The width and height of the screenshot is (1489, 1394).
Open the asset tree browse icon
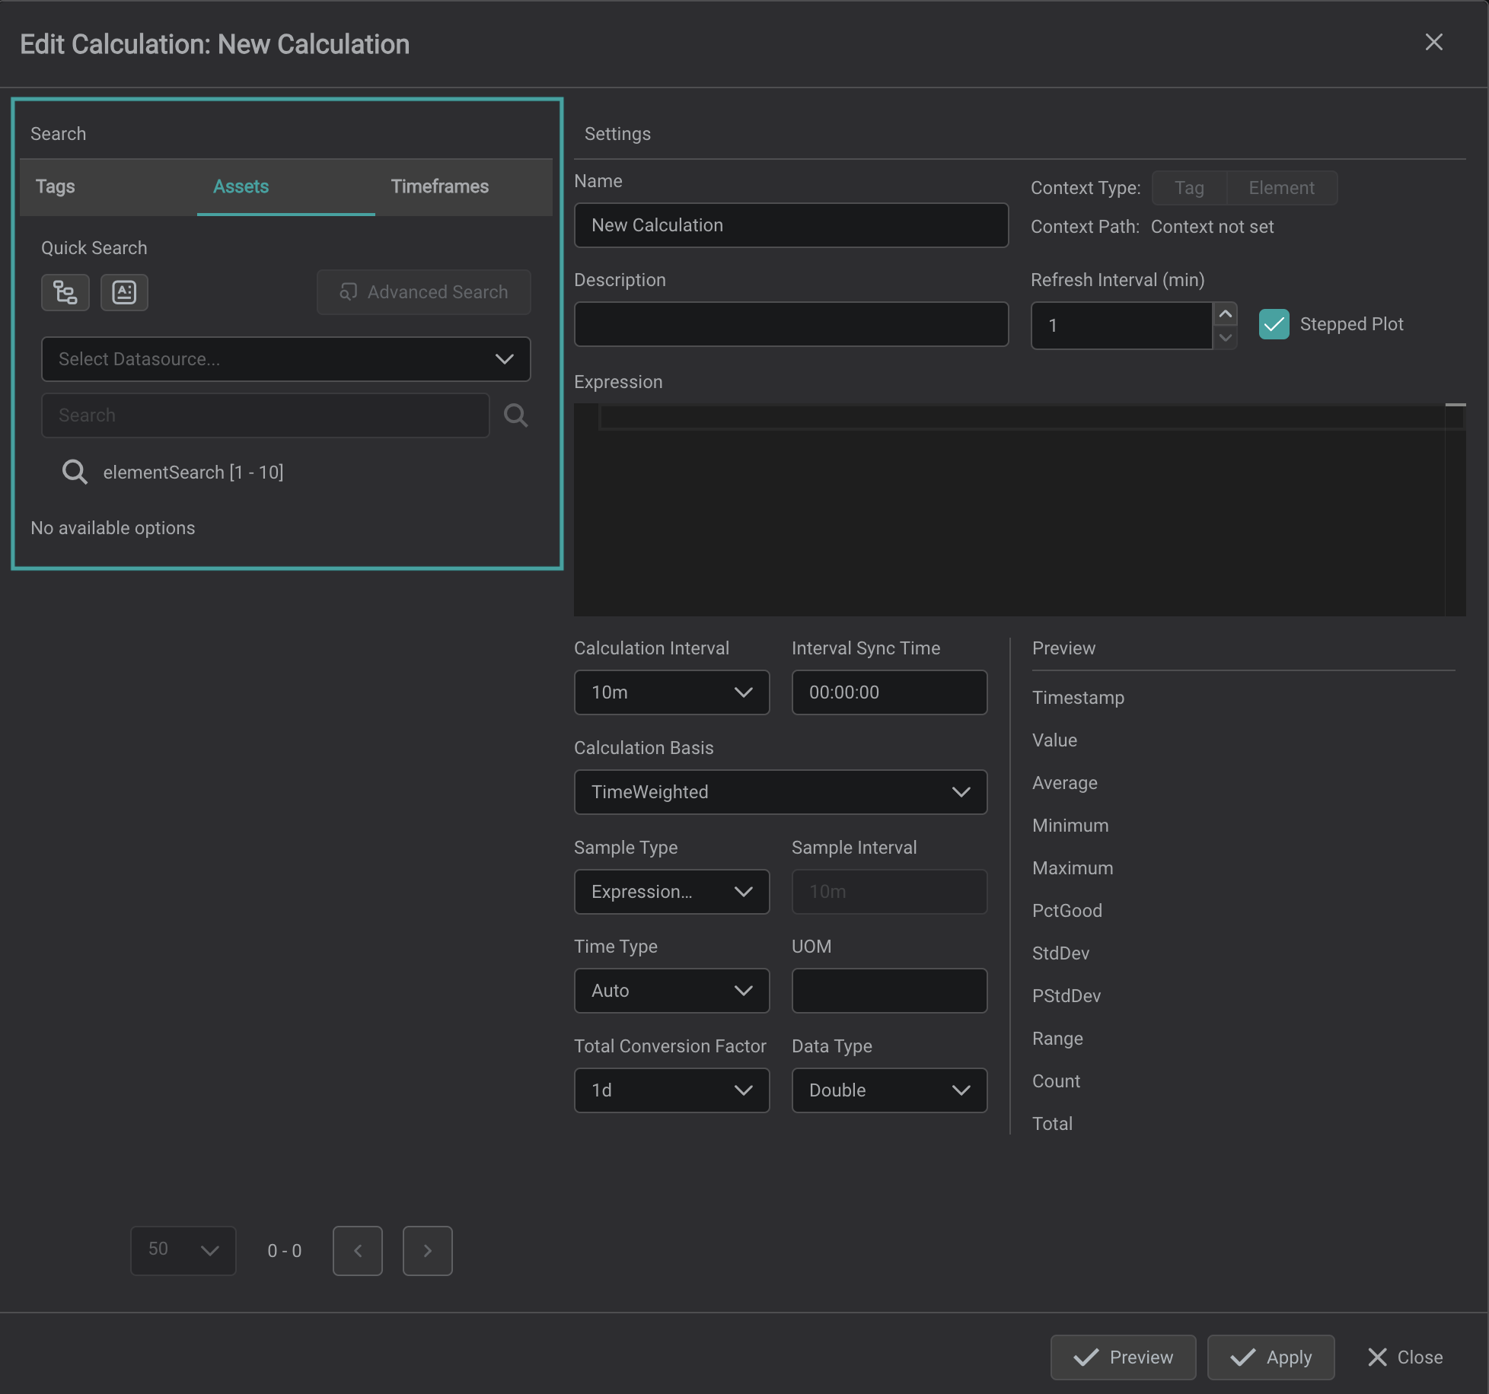(65, 292)
